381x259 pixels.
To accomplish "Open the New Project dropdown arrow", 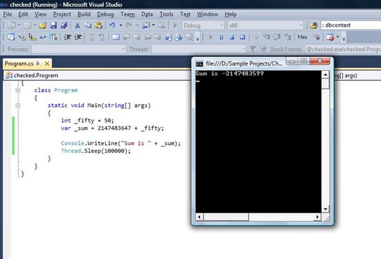I will click(x=19, y=25).
